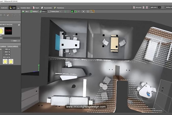Click the zoom to fit view icon

(83, 12)
